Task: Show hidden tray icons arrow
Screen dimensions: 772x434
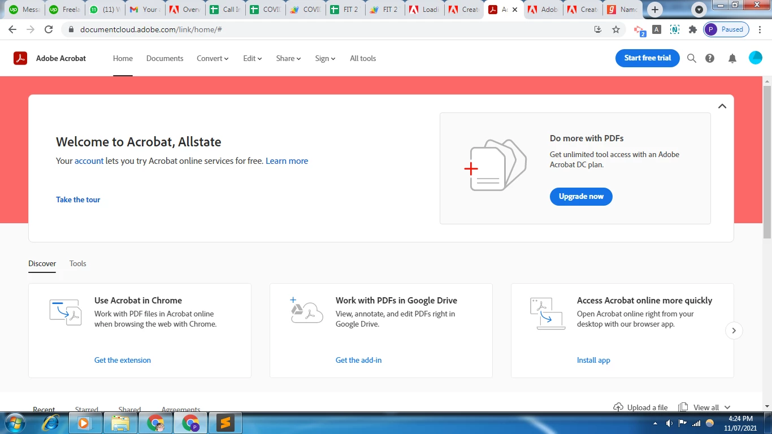Action: pos(655,423)
